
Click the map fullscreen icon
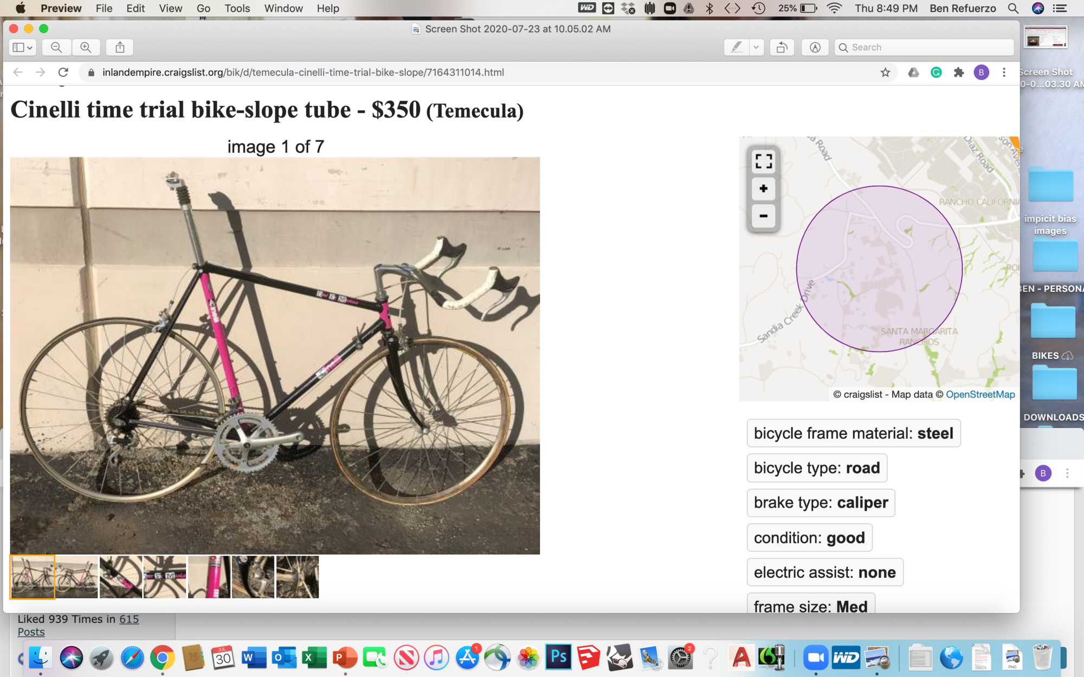click(763, 161)
